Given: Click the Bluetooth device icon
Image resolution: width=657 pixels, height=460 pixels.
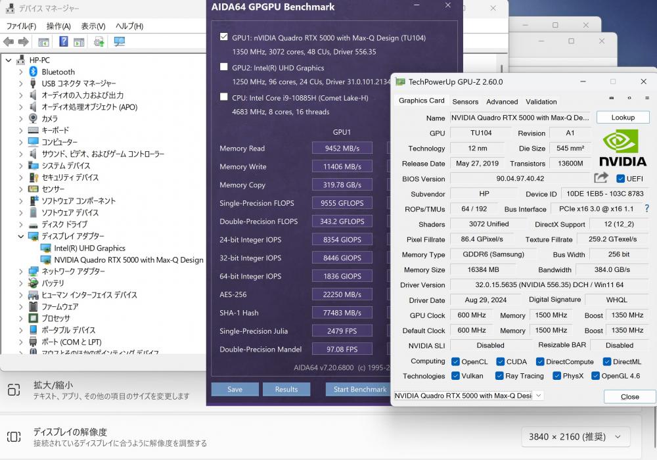Looking at the screenshot, I should click(33, 72).
